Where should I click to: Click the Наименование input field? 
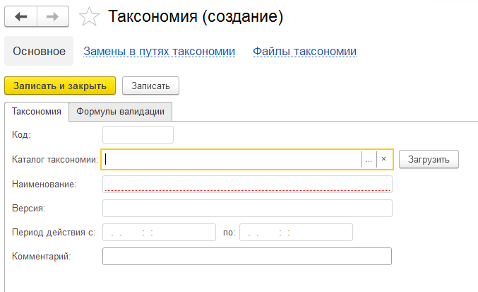click(x=247, y=185)
